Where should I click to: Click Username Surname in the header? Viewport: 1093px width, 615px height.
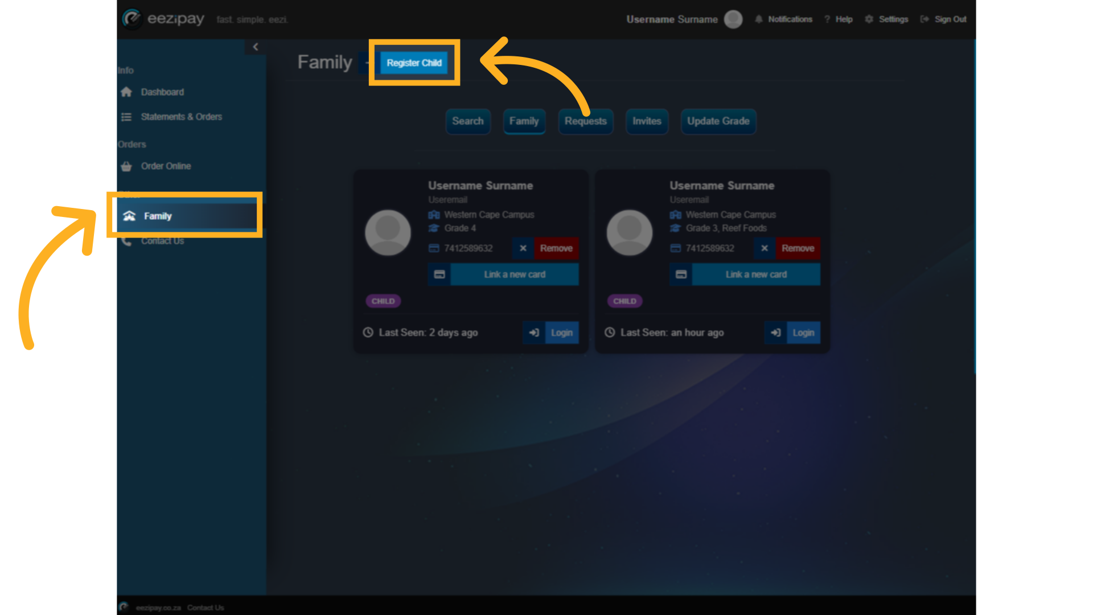pyautogui.click(x=672, y=19)
